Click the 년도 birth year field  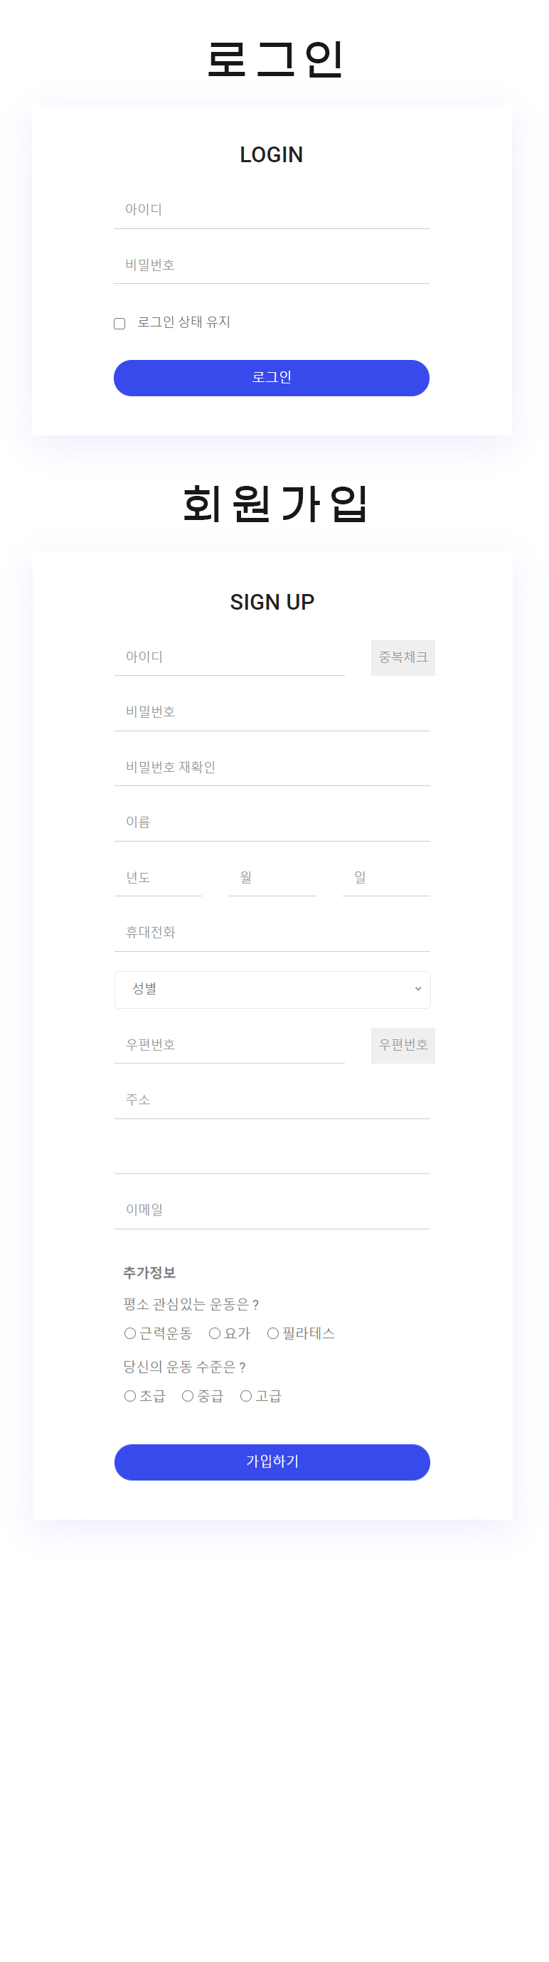[x=158, y=876]
